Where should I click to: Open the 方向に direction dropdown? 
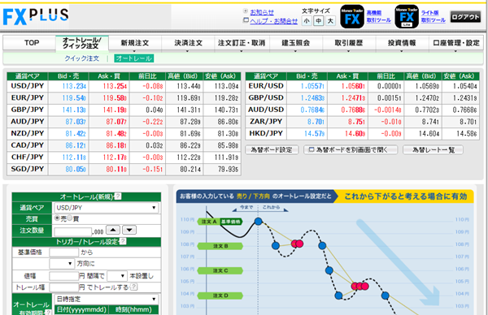62,264
